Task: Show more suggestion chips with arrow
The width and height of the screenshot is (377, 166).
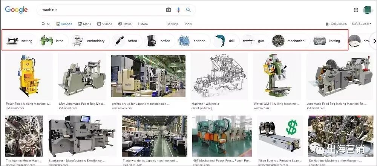Action: coord(374,41)
